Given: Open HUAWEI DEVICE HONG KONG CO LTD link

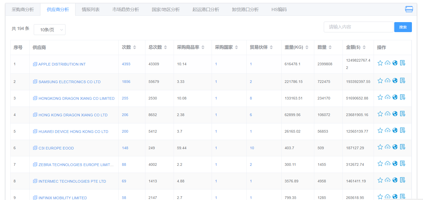Looking at the screenshot, I should point(73,132).
